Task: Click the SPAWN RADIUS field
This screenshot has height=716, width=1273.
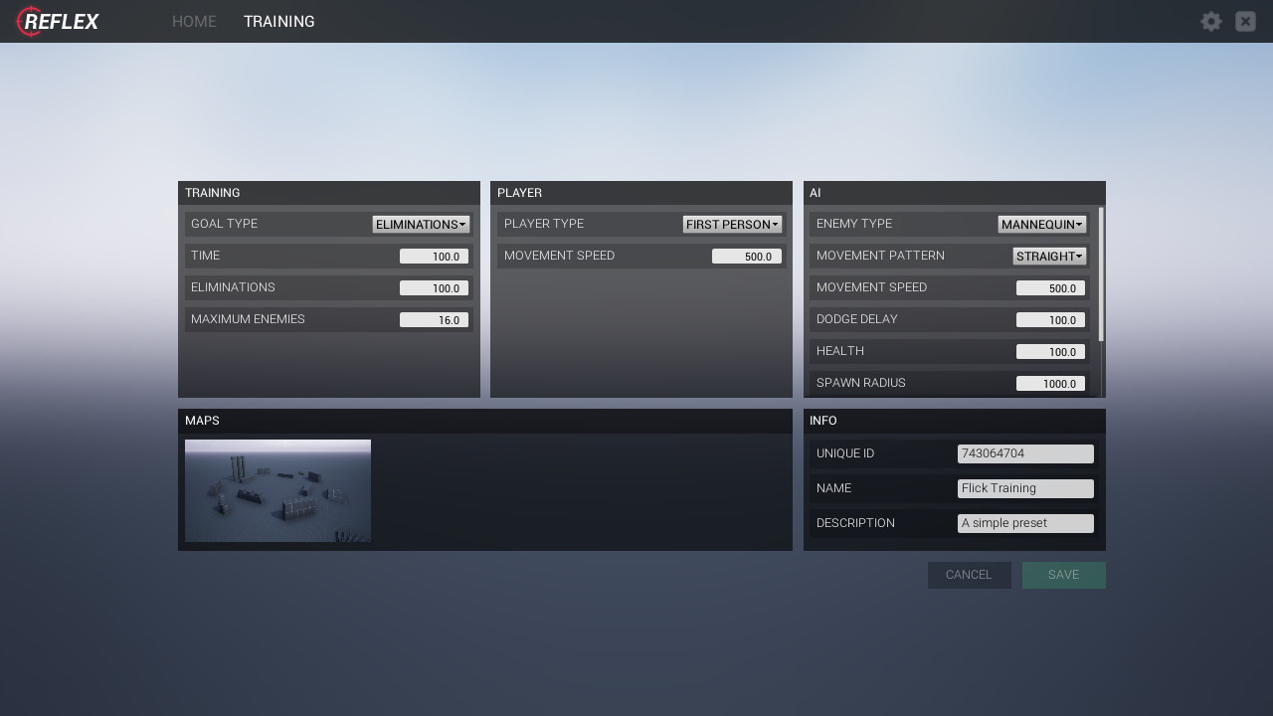Action: 1051,383
